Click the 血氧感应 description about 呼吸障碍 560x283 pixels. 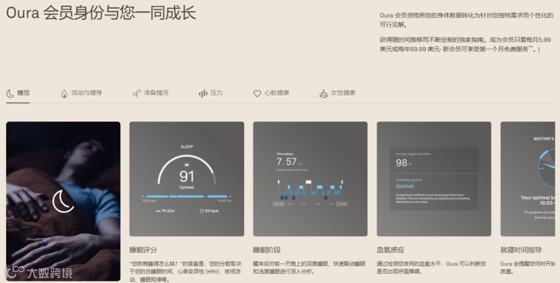point(431,267)
